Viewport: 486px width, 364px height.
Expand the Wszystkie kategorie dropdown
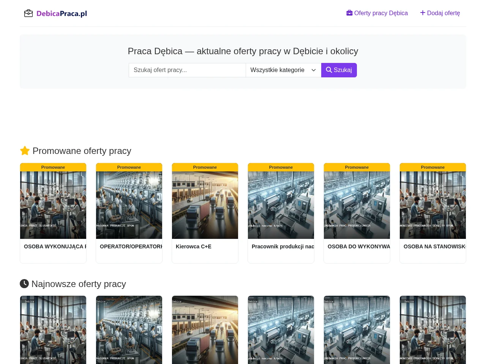click(283, 70)
